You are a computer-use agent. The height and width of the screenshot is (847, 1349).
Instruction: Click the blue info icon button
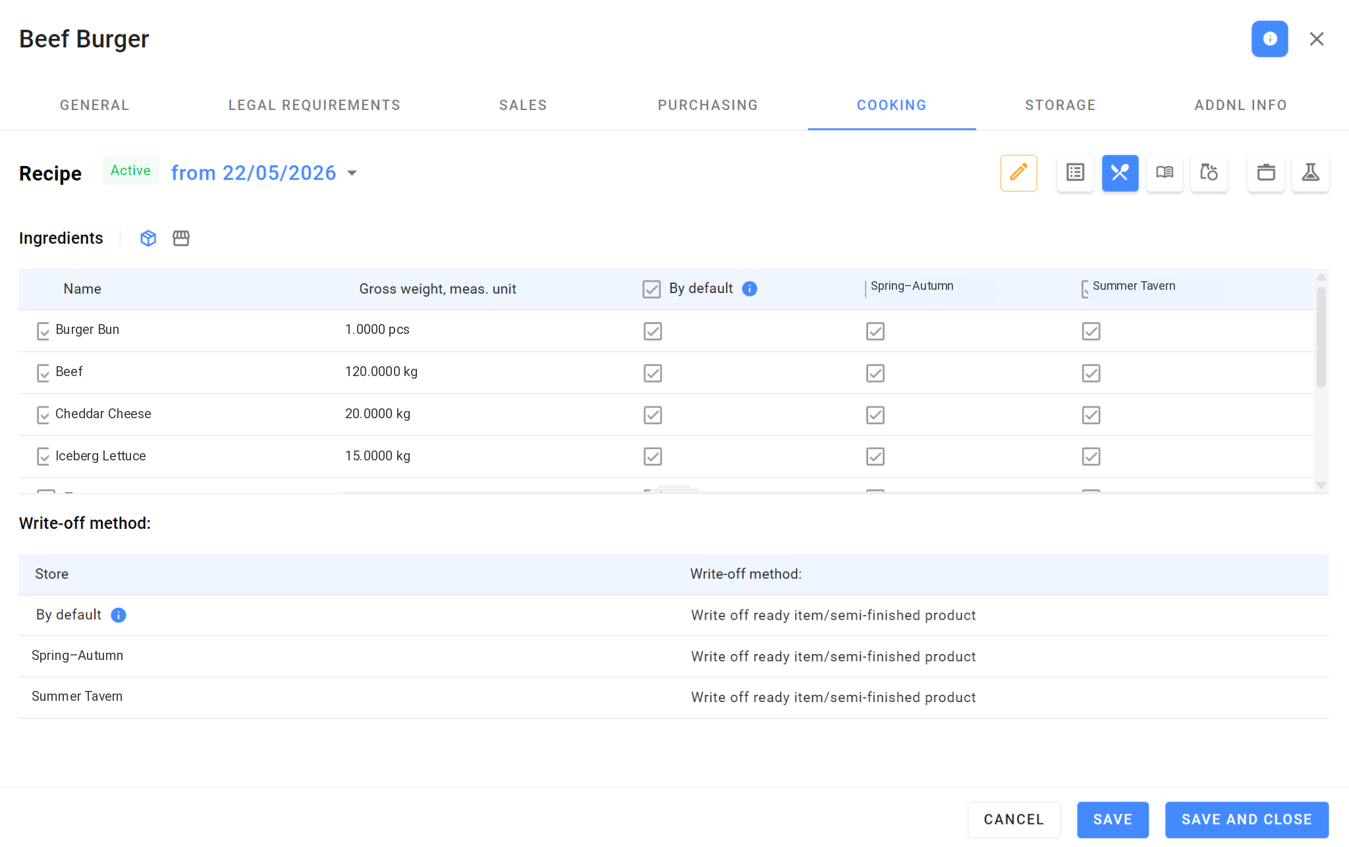point(1269,39)
